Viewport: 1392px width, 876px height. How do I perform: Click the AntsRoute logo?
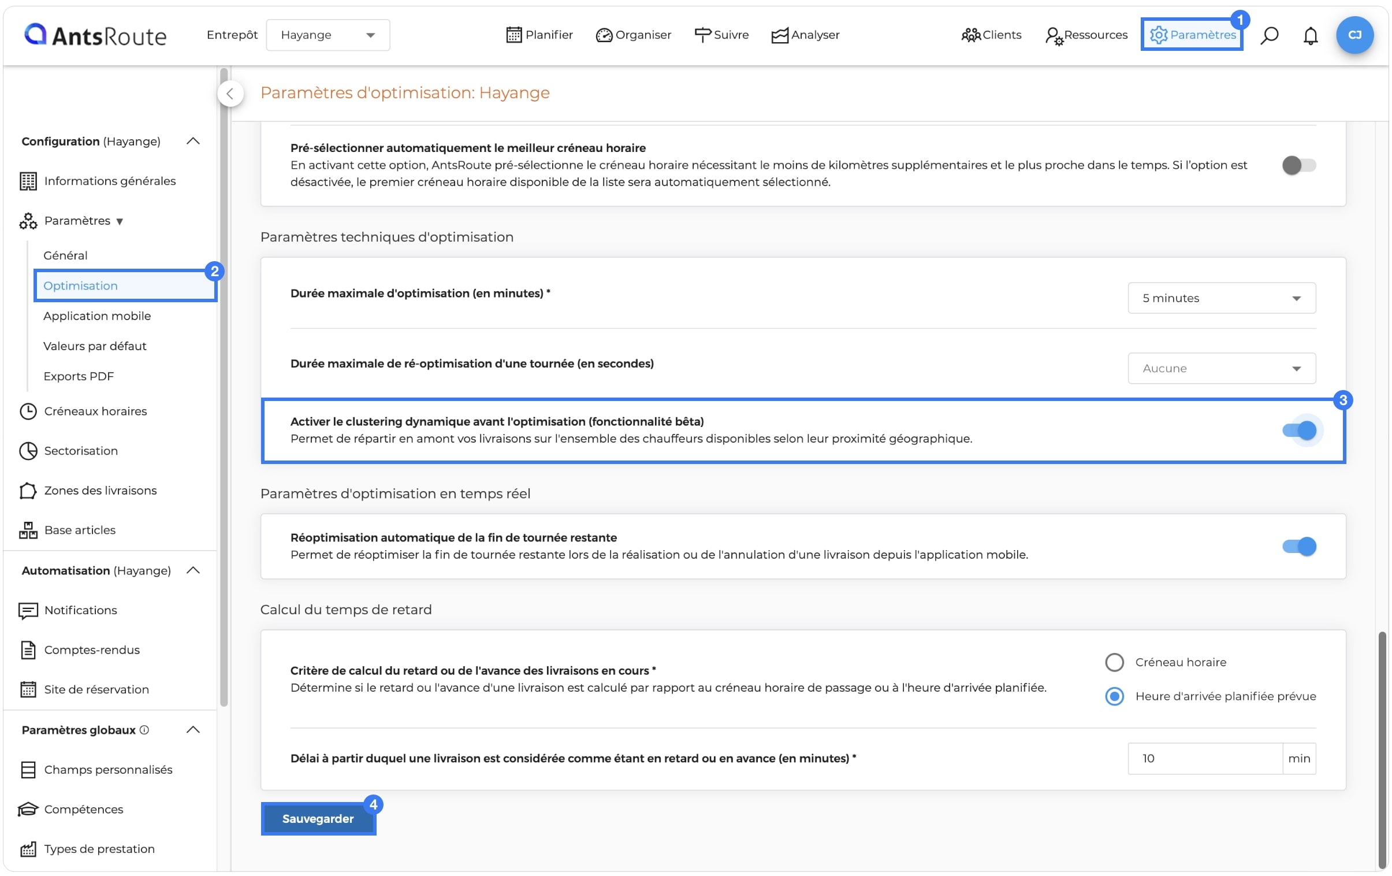tap(95, 35)
